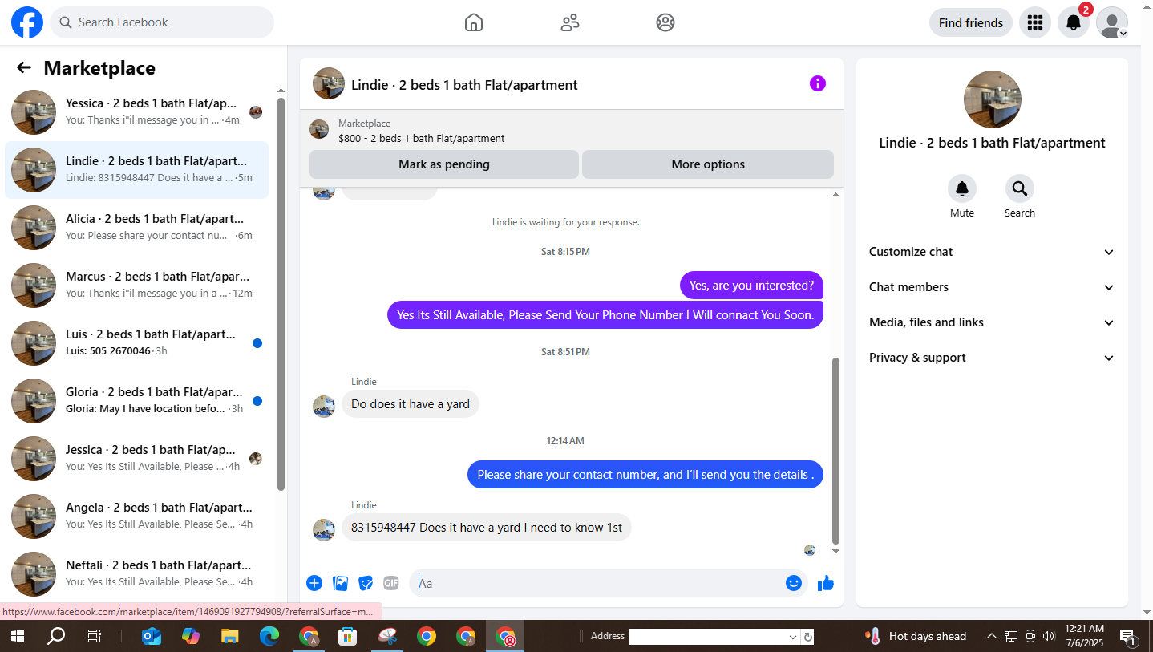Open the emoji picker in message box
This screenshot has width=1153, height=652.
click(794, 583)
